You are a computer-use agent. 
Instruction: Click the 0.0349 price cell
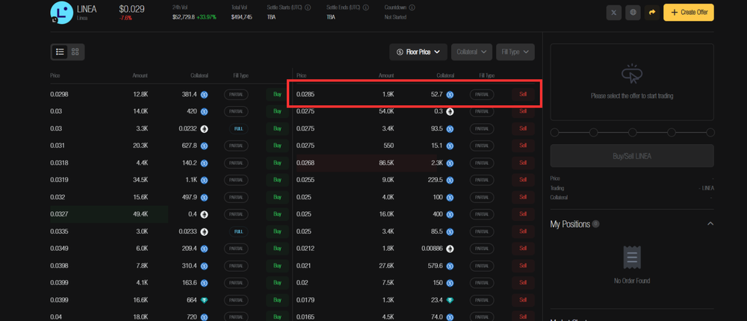tap(60, 249)
